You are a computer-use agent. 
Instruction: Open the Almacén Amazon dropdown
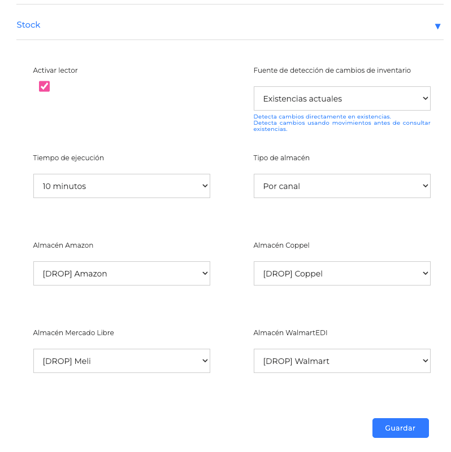pyautogui.click(x=122, y=274)
